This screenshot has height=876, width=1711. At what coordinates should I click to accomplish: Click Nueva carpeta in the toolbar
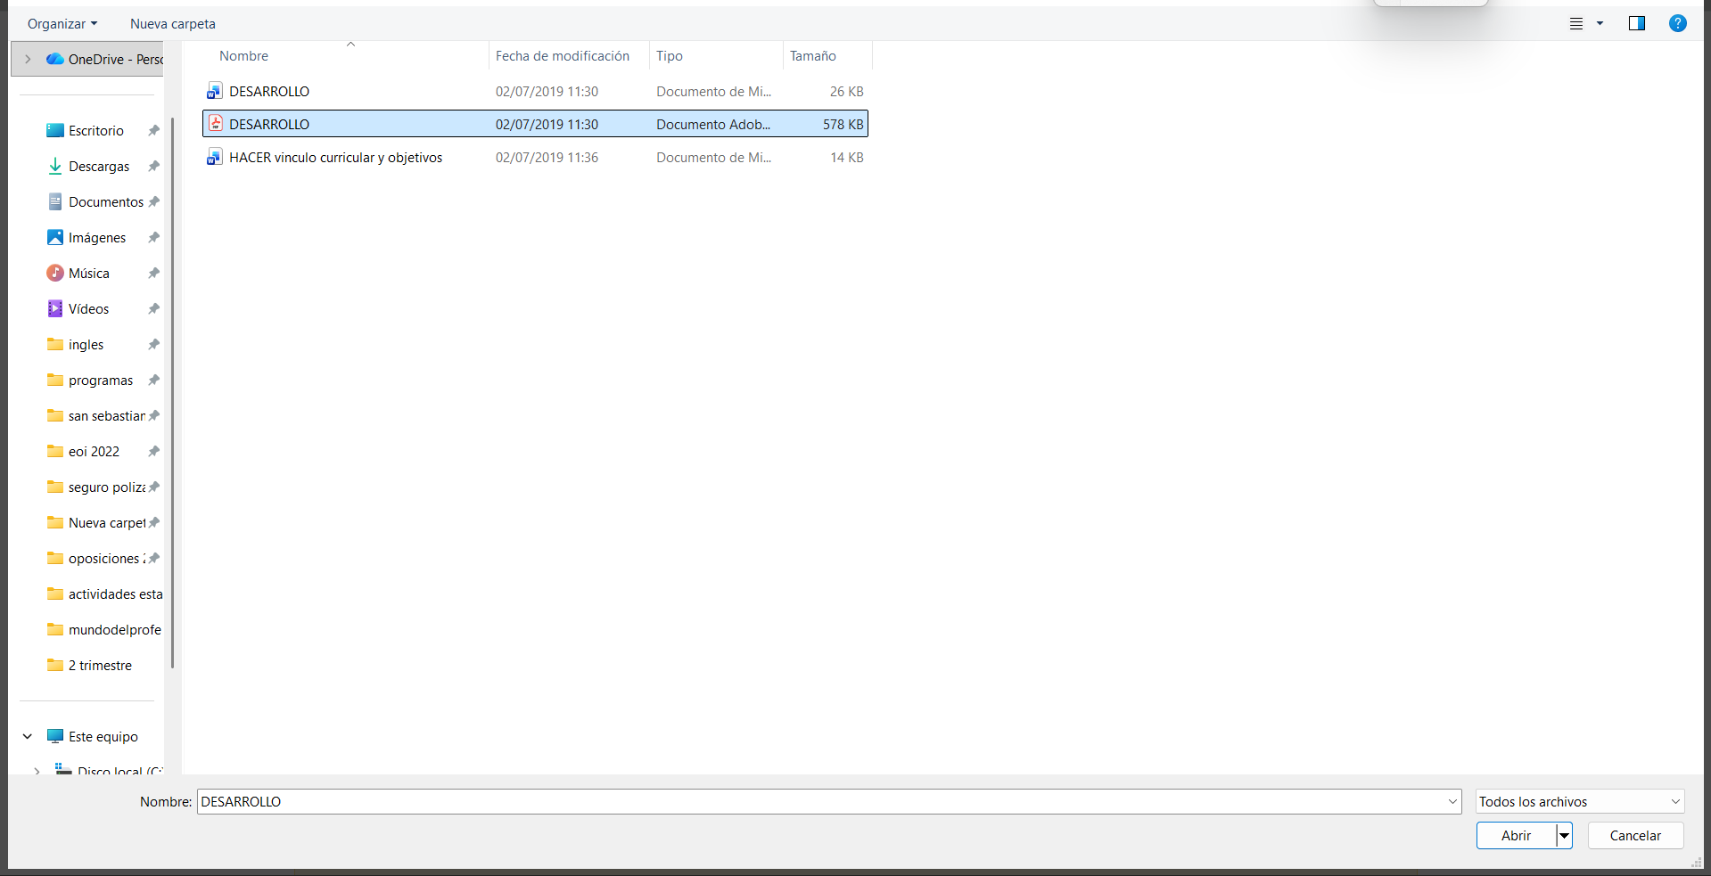[x=173, y=24]
